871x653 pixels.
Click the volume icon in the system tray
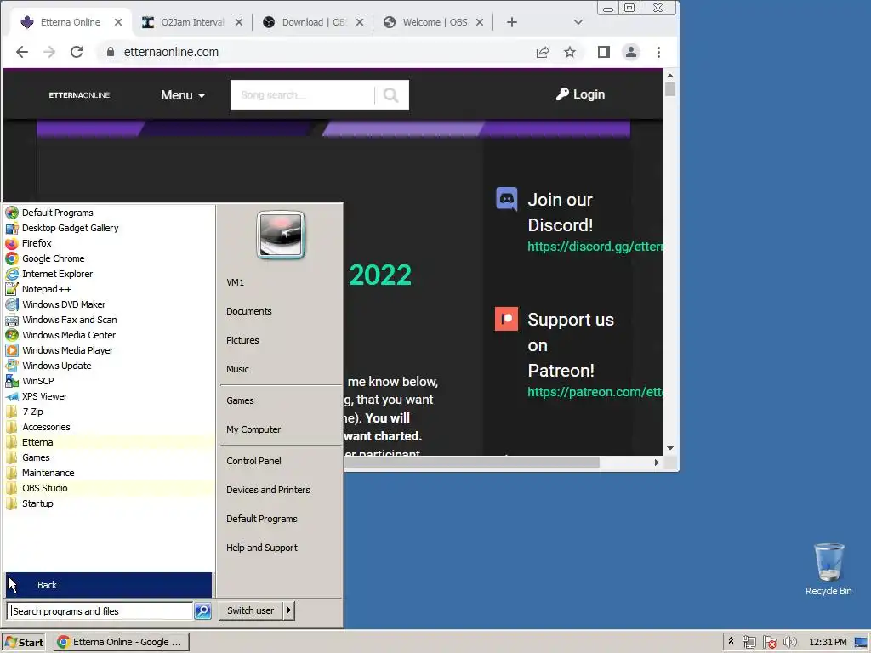[789, 642]
